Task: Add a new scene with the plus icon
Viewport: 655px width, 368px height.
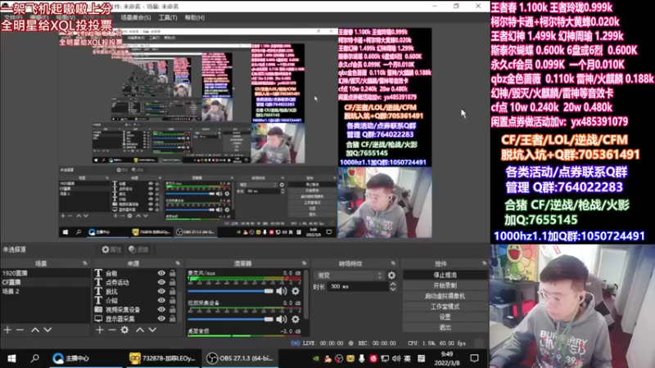Action: tap(7, 330)
